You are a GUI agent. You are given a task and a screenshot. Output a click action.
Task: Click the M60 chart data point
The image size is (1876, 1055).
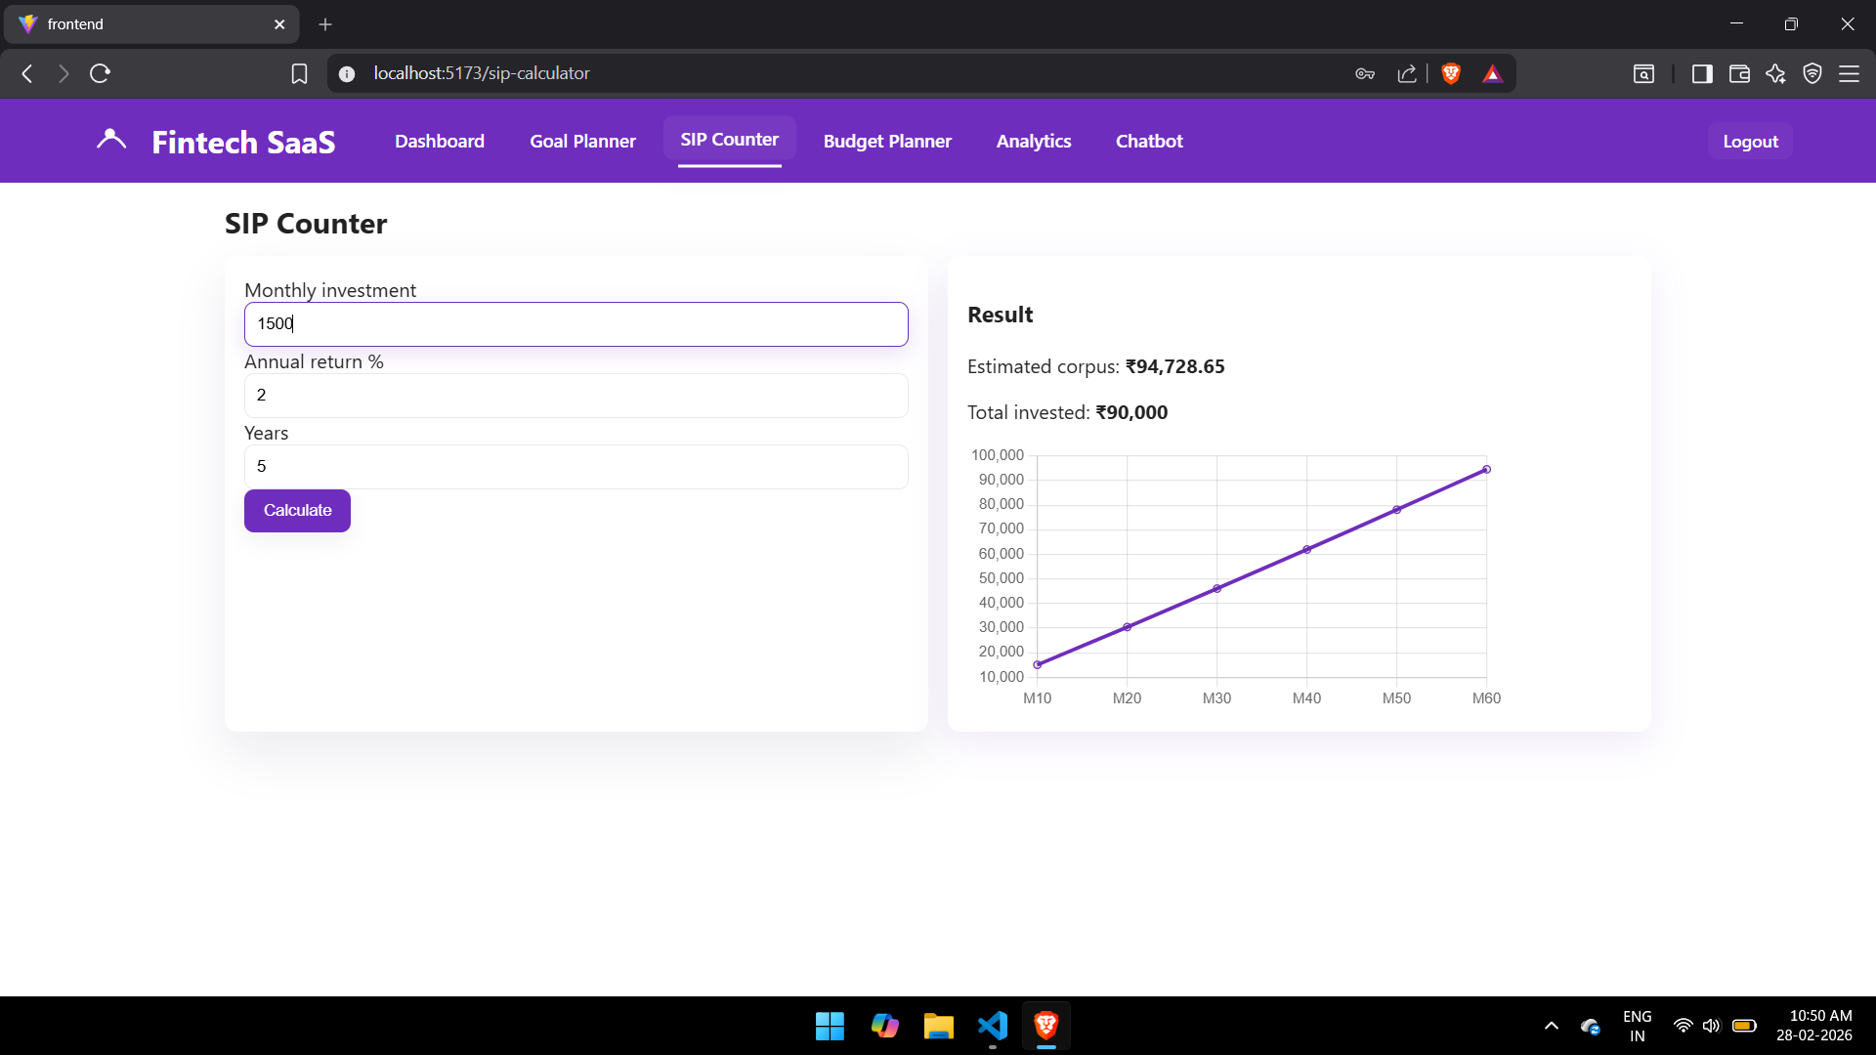(1486, 470)
